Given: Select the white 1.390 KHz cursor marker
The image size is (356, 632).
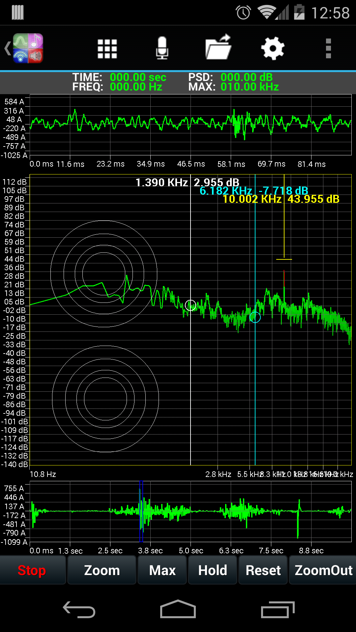Looking at the screenshot, I should pos(191,305).
